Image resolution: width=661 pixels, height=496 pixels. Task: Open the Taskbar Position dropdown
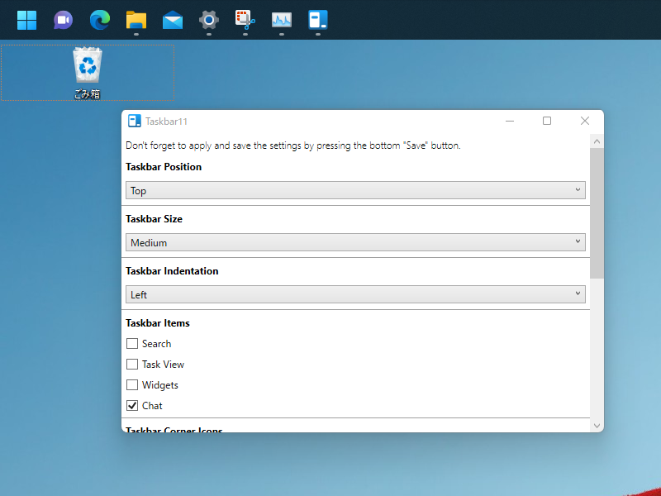(355, 191)
